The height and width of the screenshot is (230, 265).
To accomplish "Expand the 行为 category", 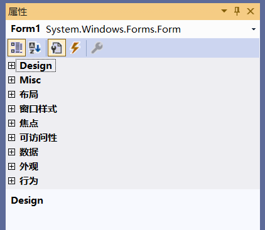I will point(11,181).
